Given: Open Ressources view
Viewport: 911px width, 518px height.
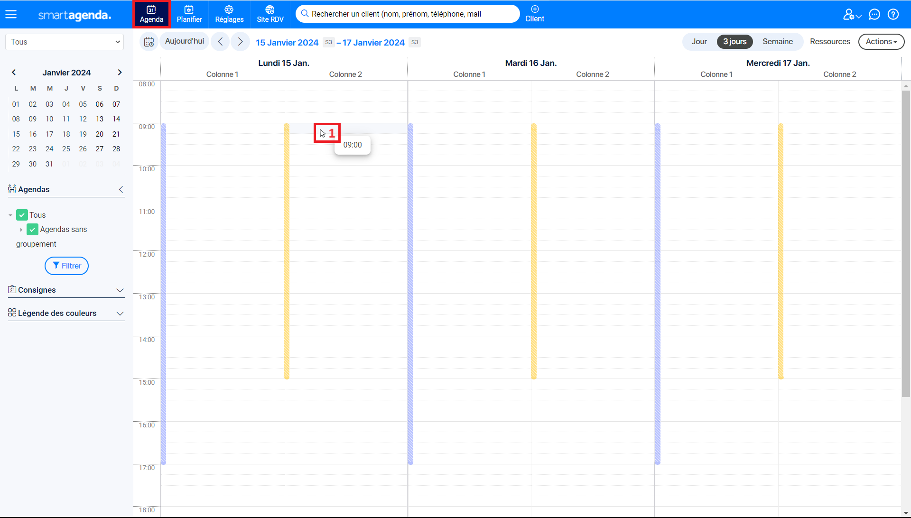Looking at the screenshot, I should [x=830, y=42].
